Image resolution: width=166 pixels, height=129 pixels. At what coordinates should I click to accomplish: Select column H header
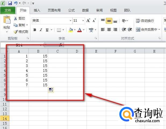[x=154, y=51]
